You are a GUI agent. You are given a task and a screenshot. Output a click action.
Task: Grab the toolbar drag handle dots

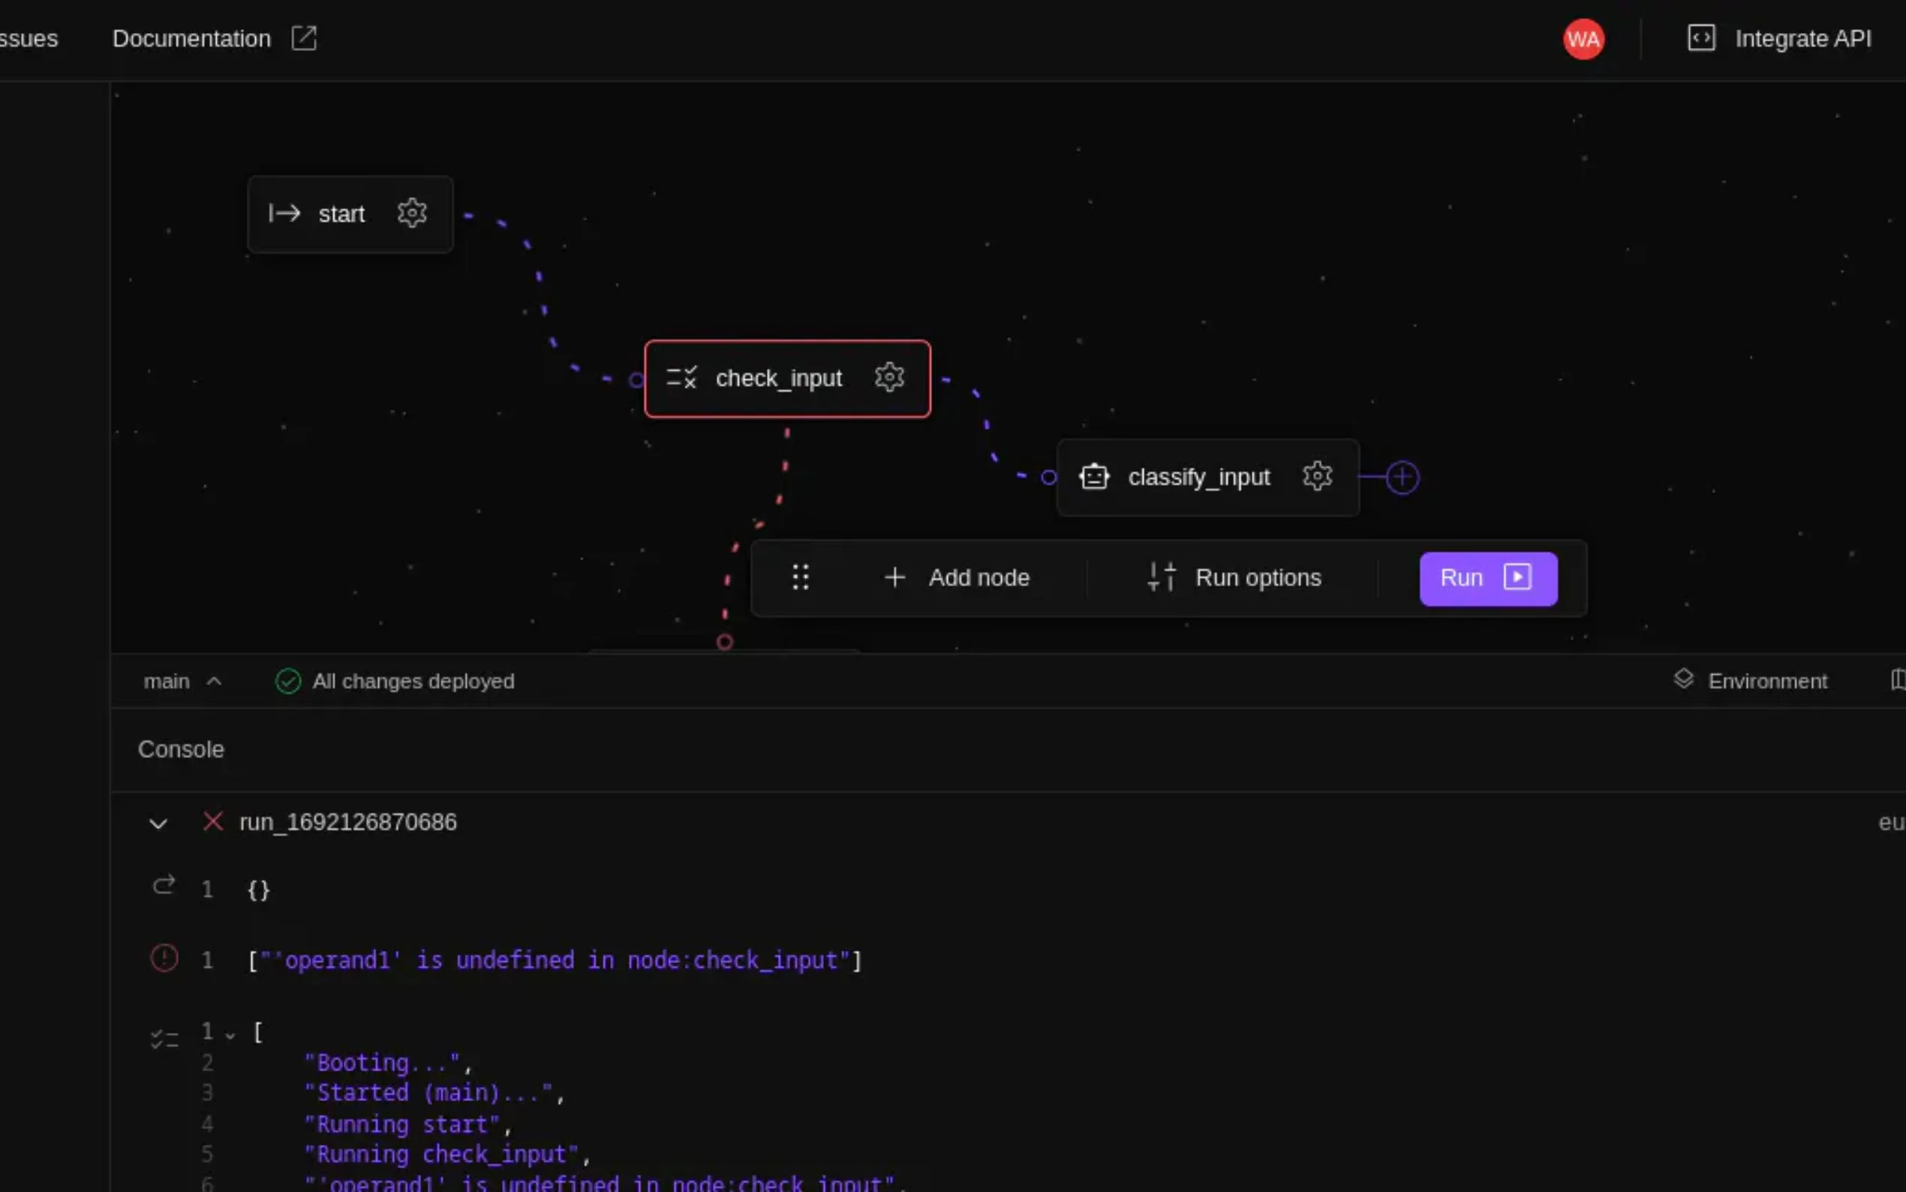(x=800, y=577)
